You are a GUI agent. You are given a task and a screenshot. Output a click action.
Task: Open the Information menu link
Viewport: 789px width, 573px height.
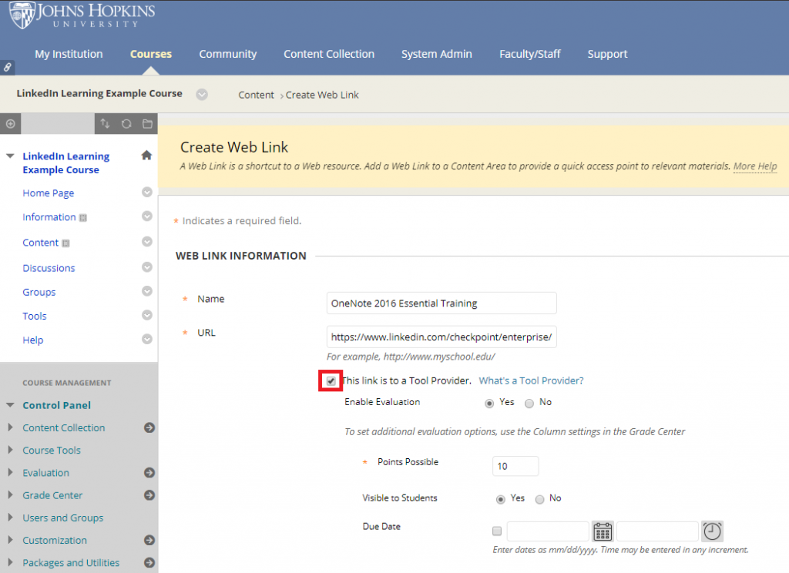pos(49,217)
